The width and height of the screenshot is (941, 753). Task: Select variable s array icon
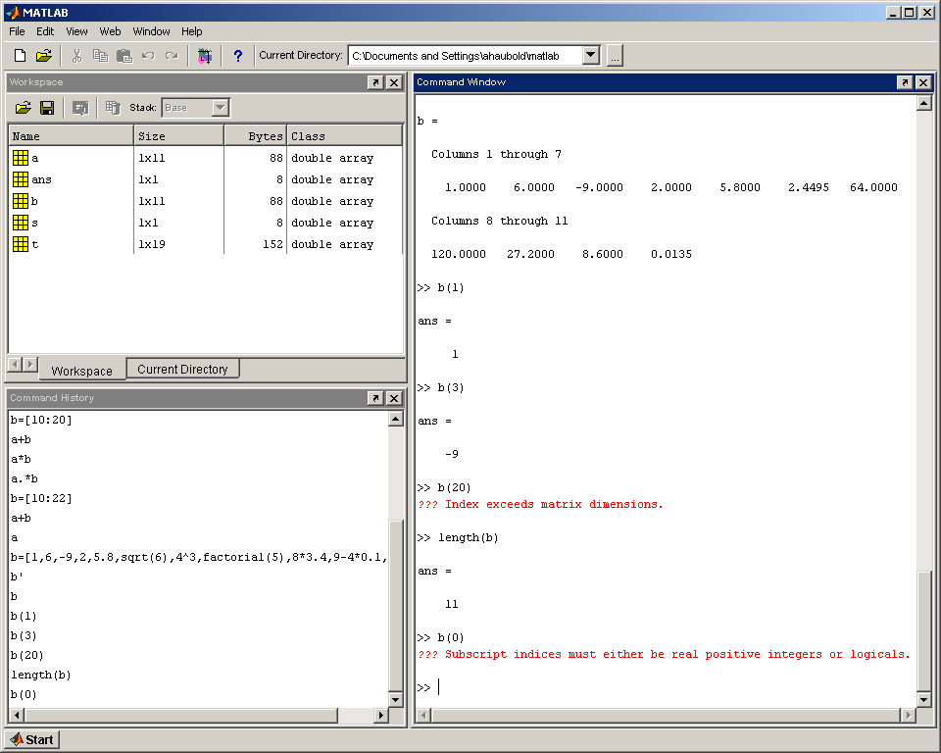(x=21, y=223)
